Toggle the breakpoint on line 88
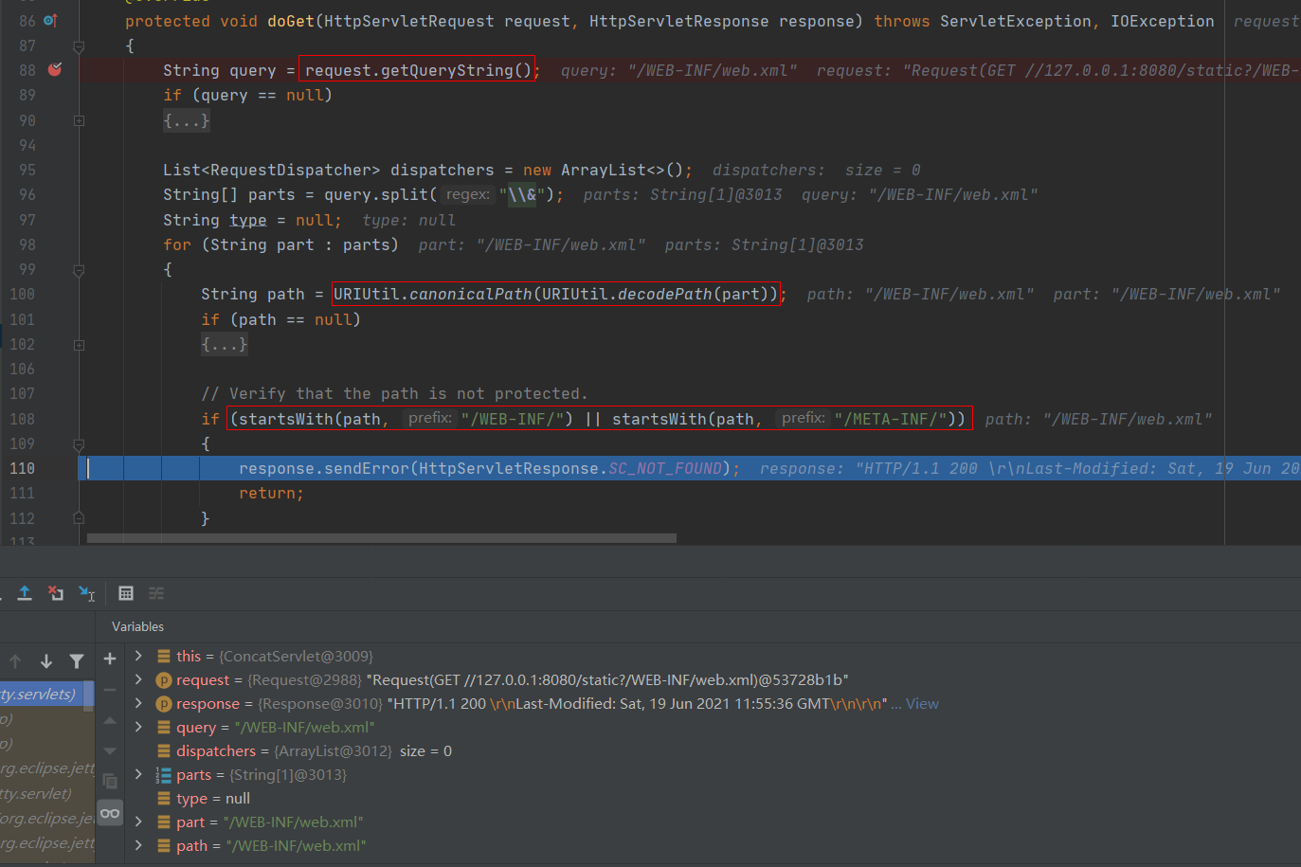This screenshot has height=867, width=1301. (x=55, y=69)
